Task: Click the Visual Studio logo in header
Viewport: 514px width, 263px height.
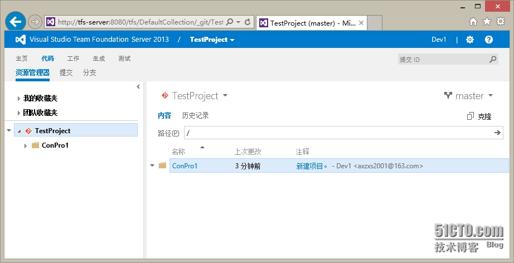Action: tap(21, 40)
